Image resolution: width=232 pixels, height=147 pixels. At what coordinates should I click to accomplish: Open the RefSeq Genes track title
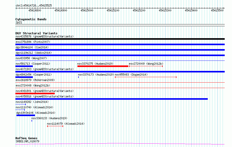coord(26,138)
